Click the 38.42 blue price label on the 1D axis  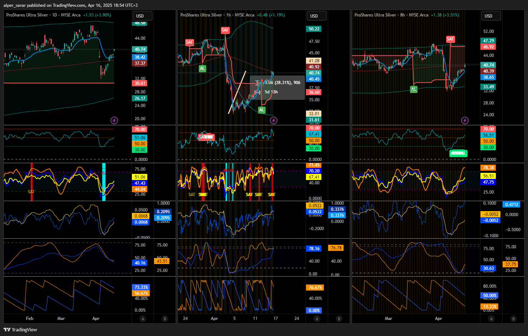tap(140, 57)
